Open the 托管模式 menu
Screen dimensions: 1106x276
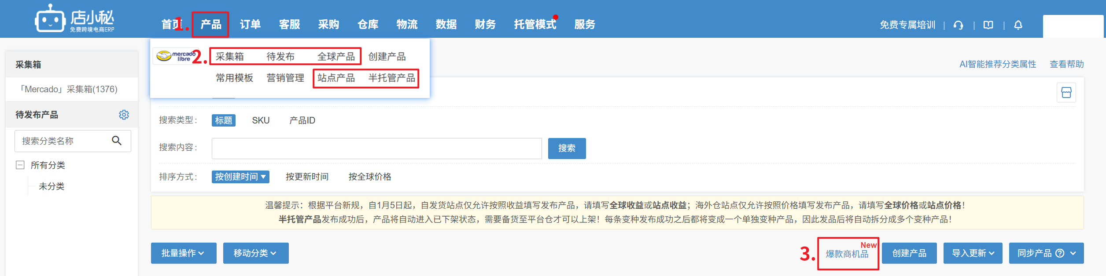tap(535, 25)
